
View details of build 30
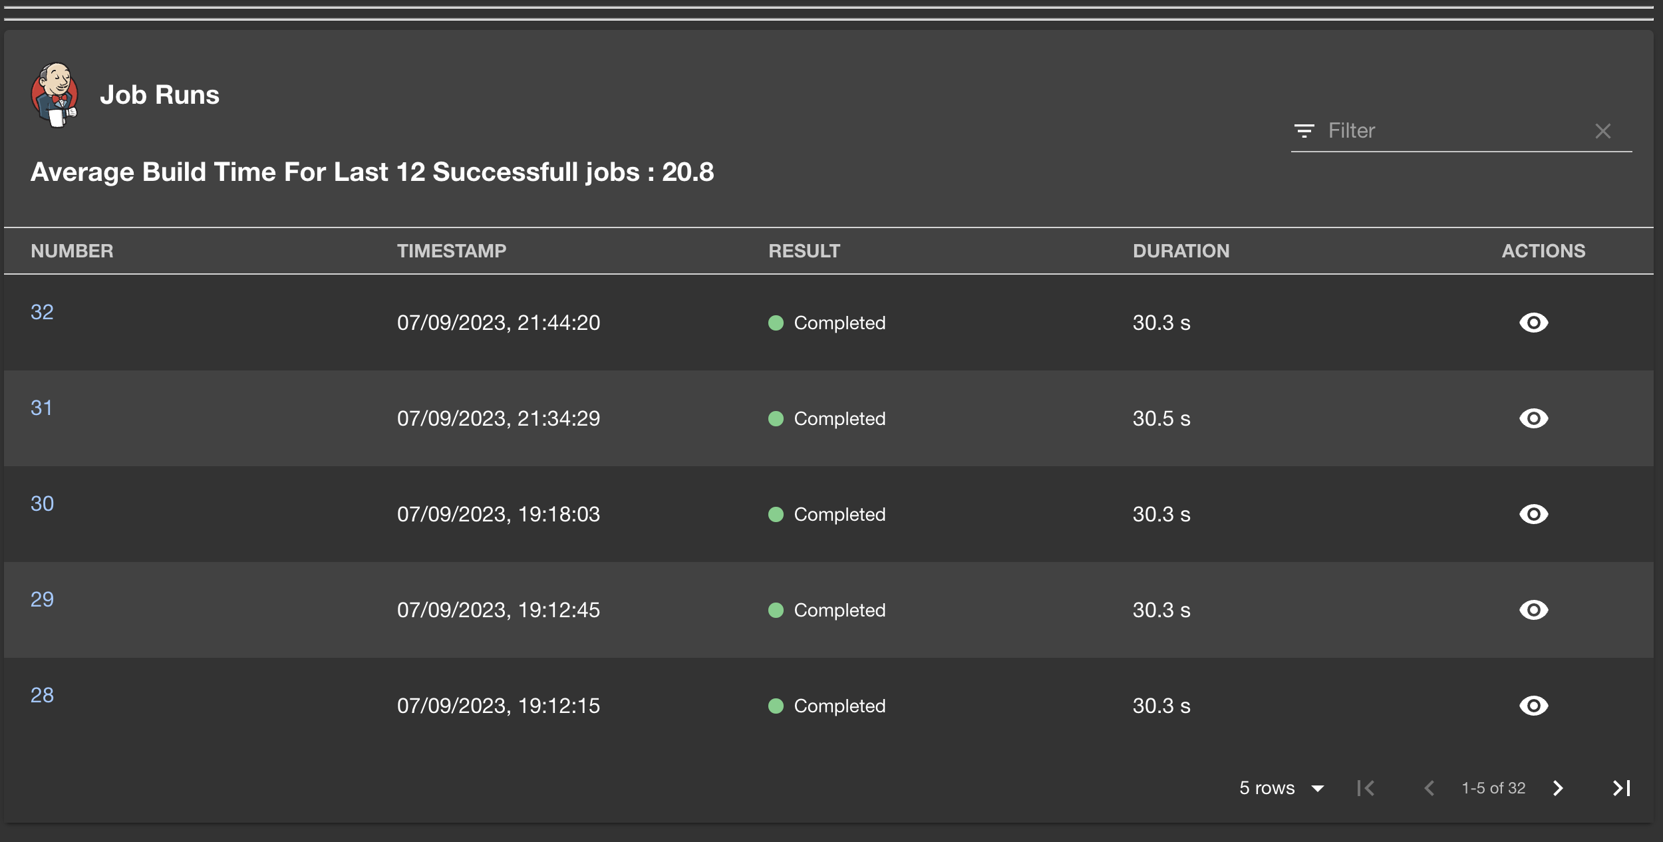(x=1533, y=514)
